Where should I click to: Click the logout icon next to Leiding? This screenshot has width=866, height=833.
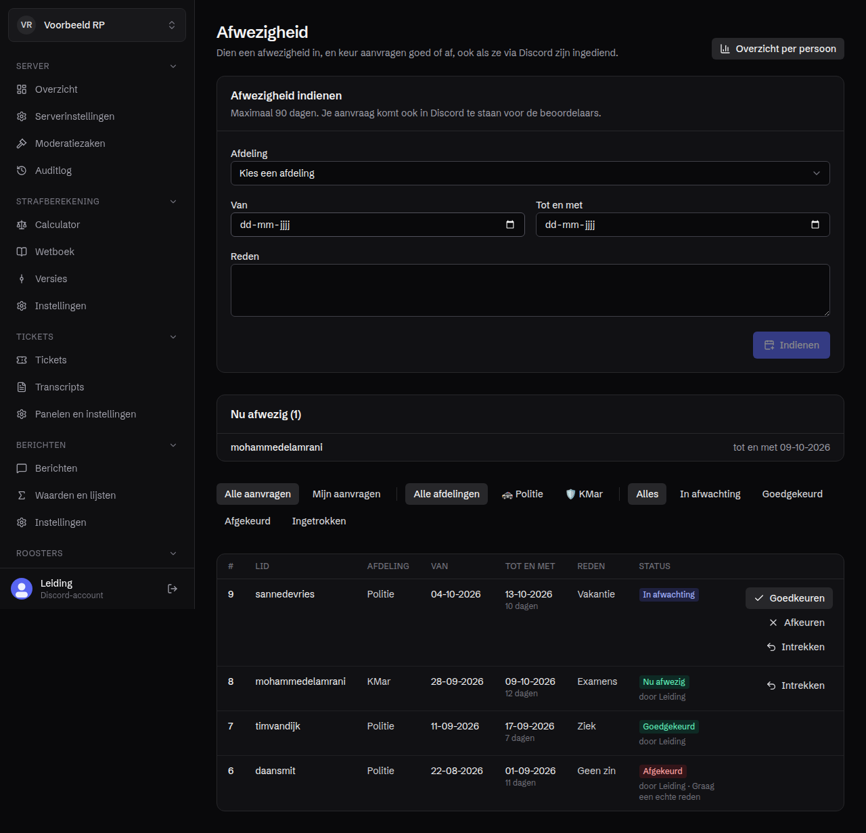pyautogui.click(x=173, y=589)
